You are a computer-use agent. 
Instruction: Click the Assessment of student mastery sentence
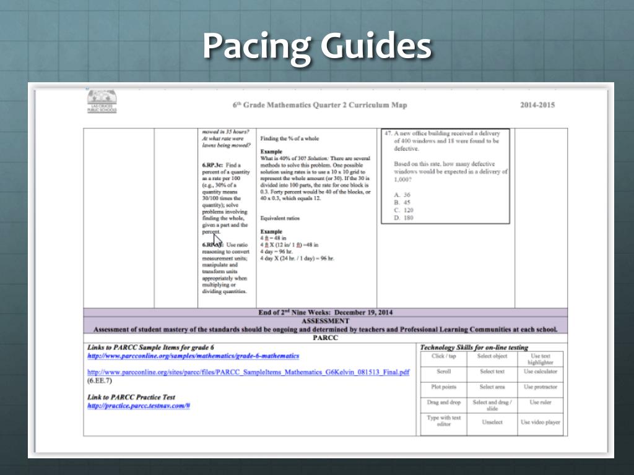click(x=326, y=330)
